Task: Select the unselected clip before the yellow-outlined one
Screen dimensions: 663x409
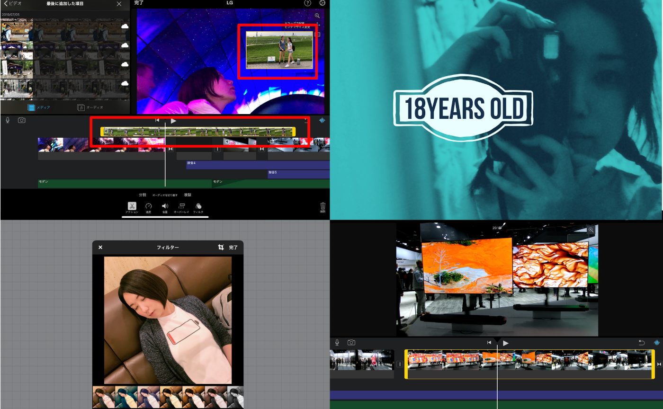Action: tap(362, 364)
